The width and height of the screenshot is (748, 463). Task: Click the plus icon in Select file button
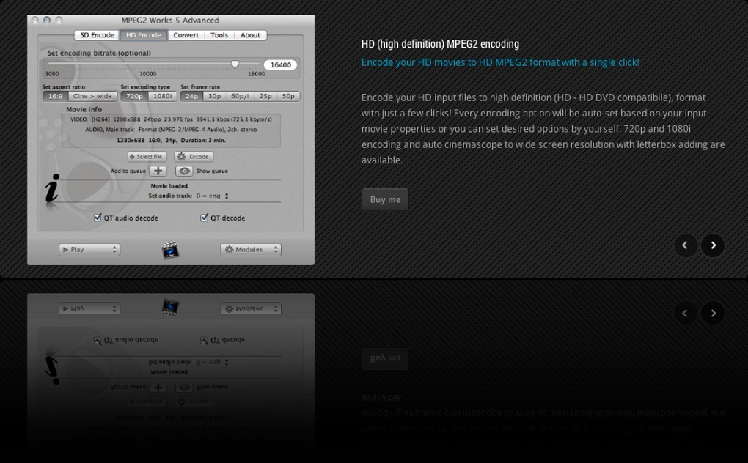tap(132, 156)
